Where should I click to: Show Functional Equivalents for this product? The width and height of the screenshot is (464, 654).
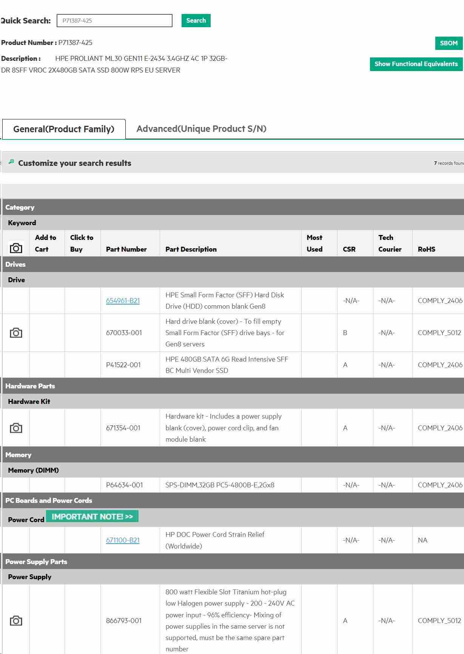pos(416,64)
